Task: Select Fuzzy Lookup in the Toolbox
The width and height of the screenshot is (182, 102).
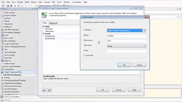Action: click(x=9, y=12)
